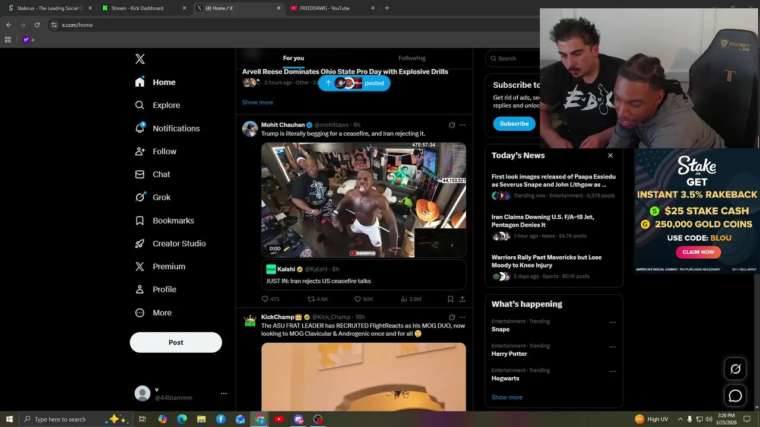This screenshot has height=427, width=760.
Task: Click Show more under trending story
Action: (258, 102)
